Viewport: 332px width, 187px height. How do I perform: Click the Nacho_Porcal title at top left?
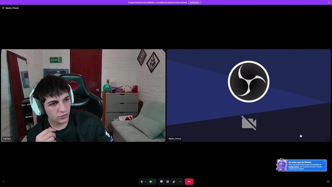point(12,8)
